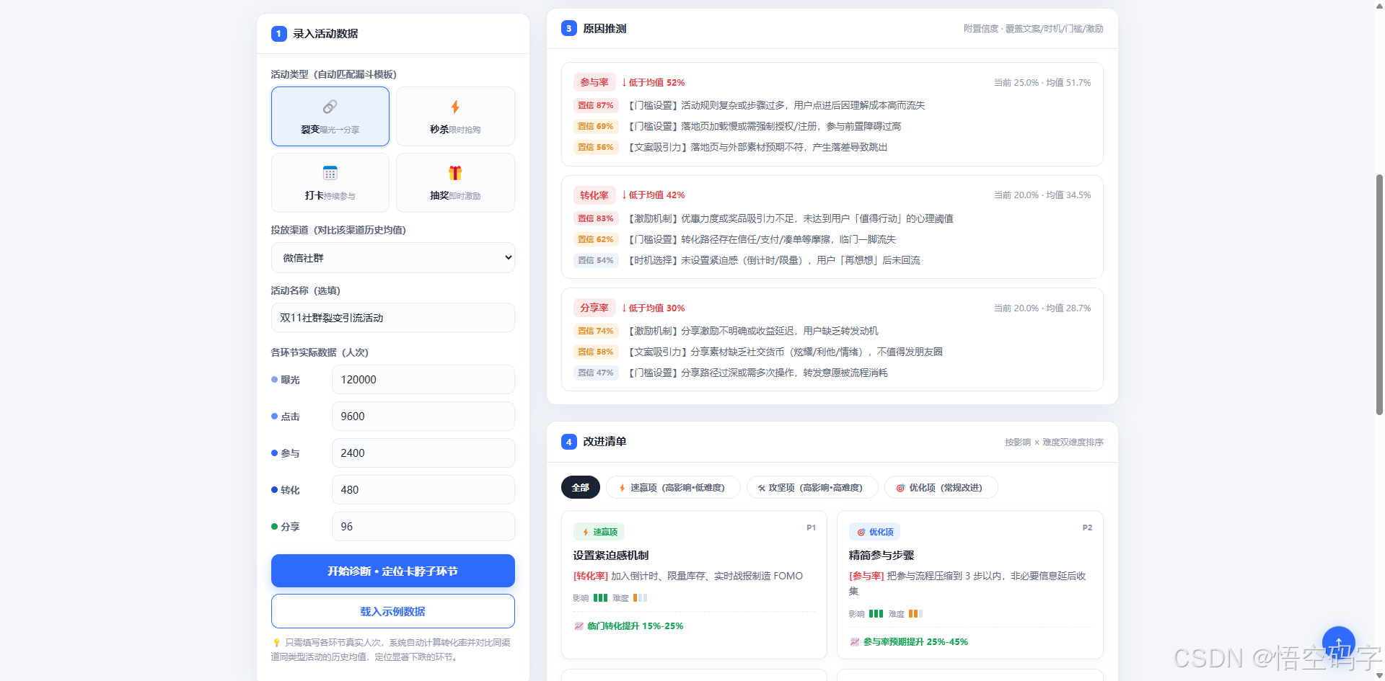Click 按影响 × 难度双维度排序 label

(x=1054, y=442)
